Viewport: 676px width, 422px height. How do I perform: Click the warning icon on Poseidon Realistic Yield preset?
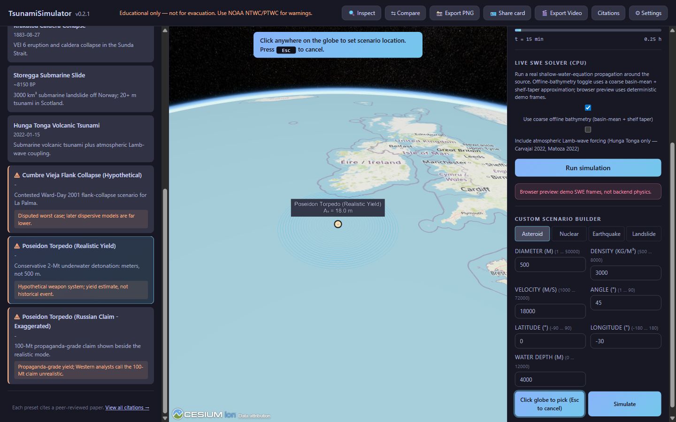17,246
